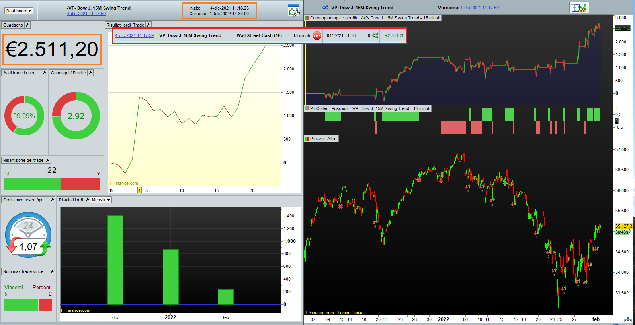Click the green 2.511,2 equity axis label
This screenshot has height=325, width=635.
point(623,28)
